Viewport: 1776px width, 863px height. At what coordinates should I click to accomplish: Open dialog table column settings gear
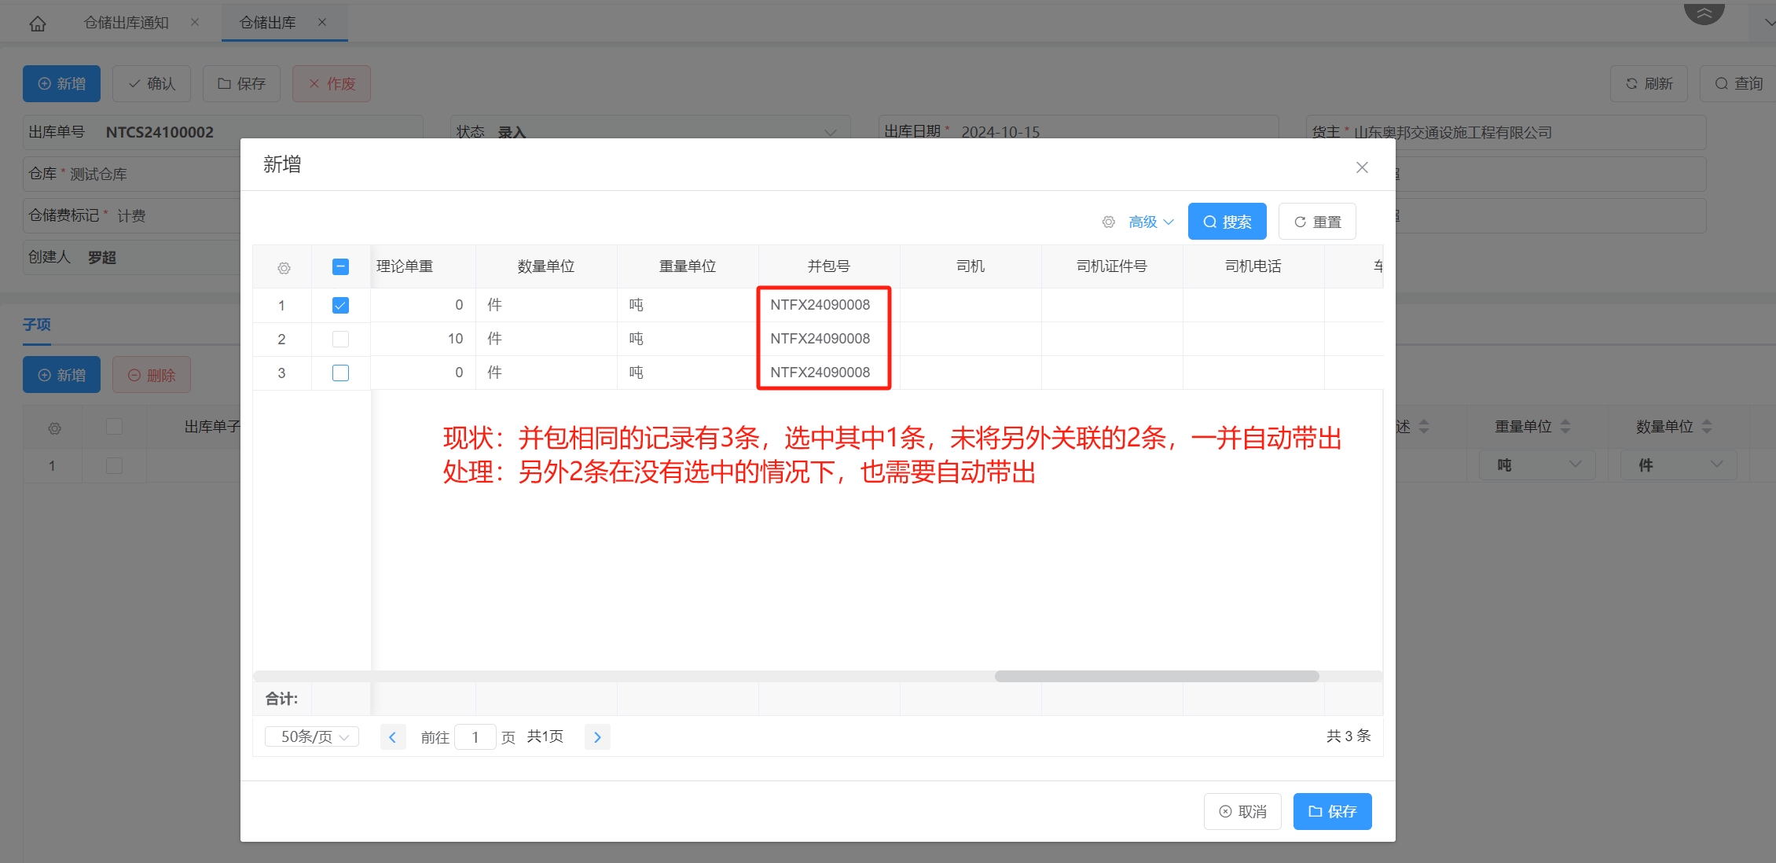tap(284, 268)
